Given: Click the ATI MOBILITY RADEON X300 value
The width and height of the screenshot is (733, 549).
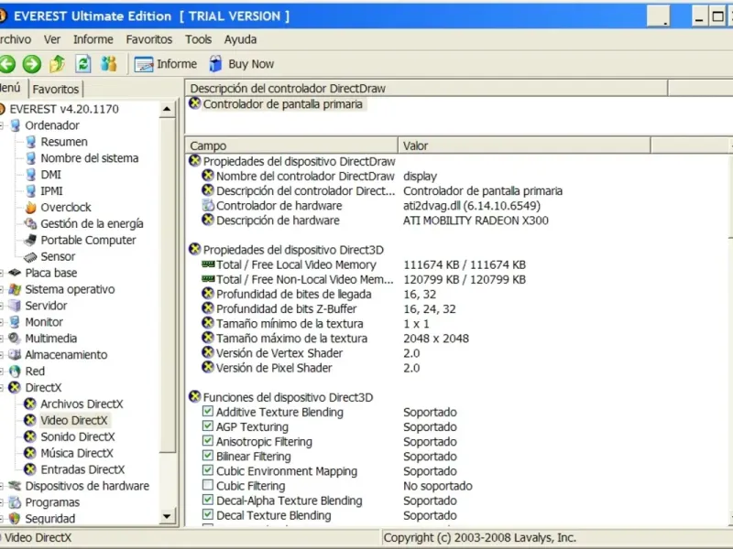Looking at the screenshot, I should coord(476,221).
